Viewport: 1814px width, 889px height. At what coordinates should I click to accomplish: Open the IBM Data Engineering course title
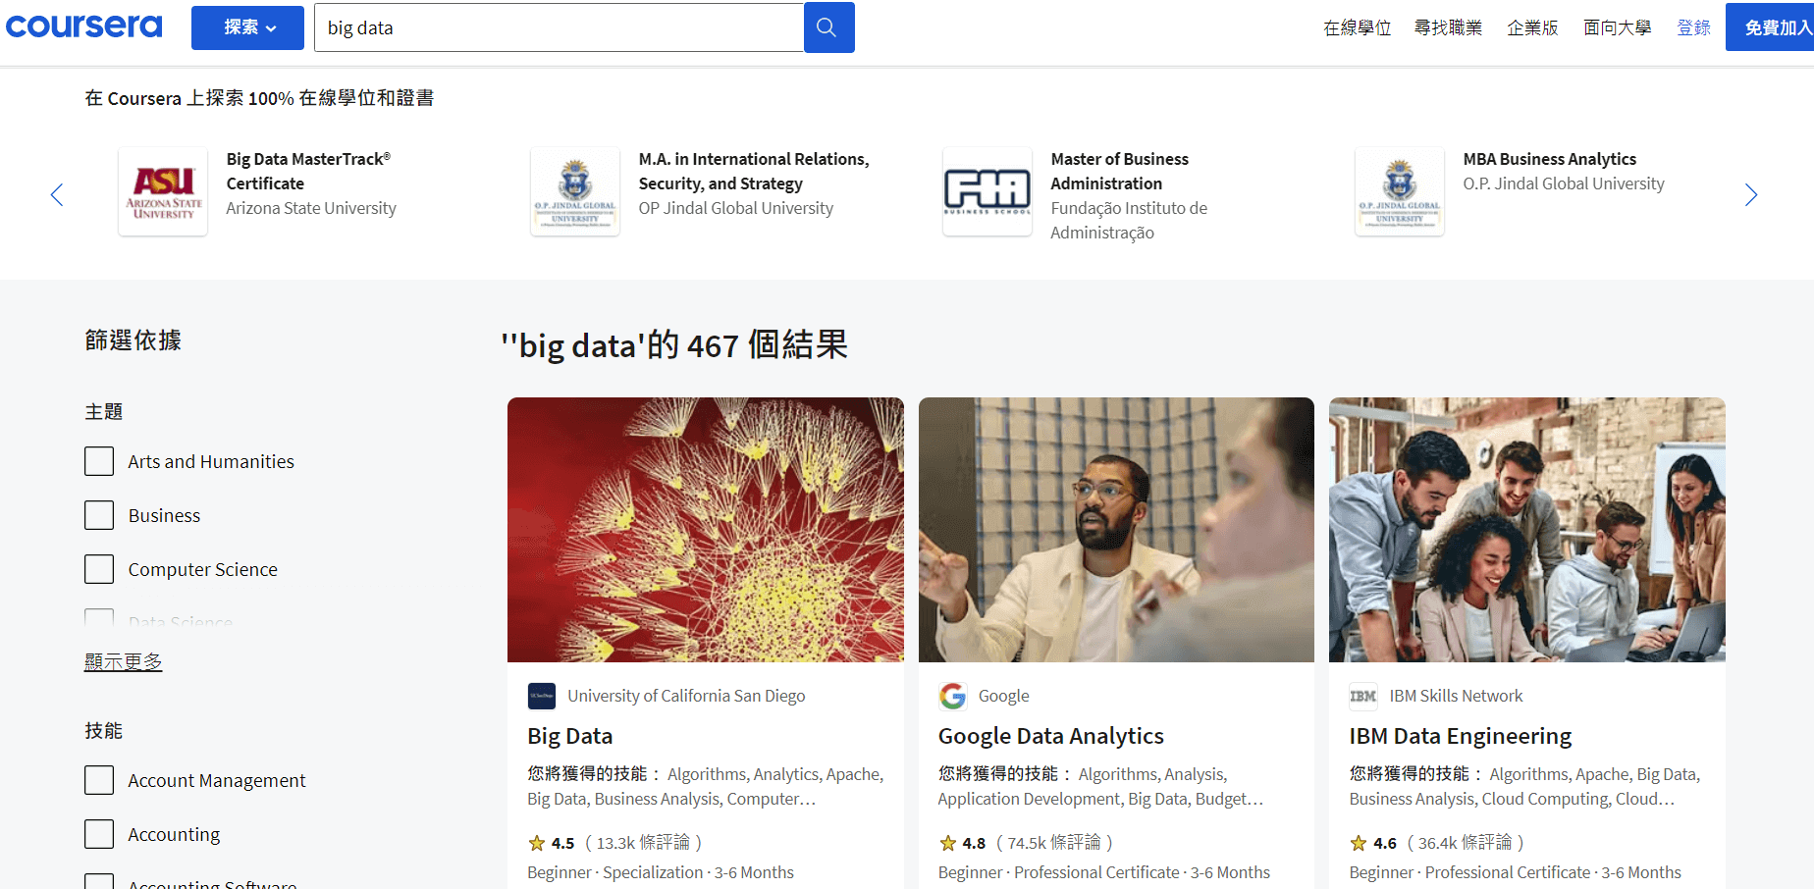[x=1461, y=736]
